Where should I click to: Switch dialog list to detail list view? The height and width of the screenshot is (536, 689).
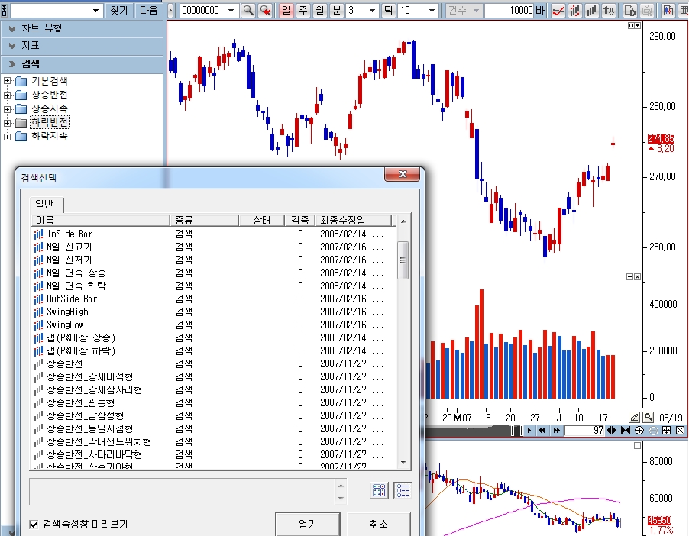click(402, 490)
